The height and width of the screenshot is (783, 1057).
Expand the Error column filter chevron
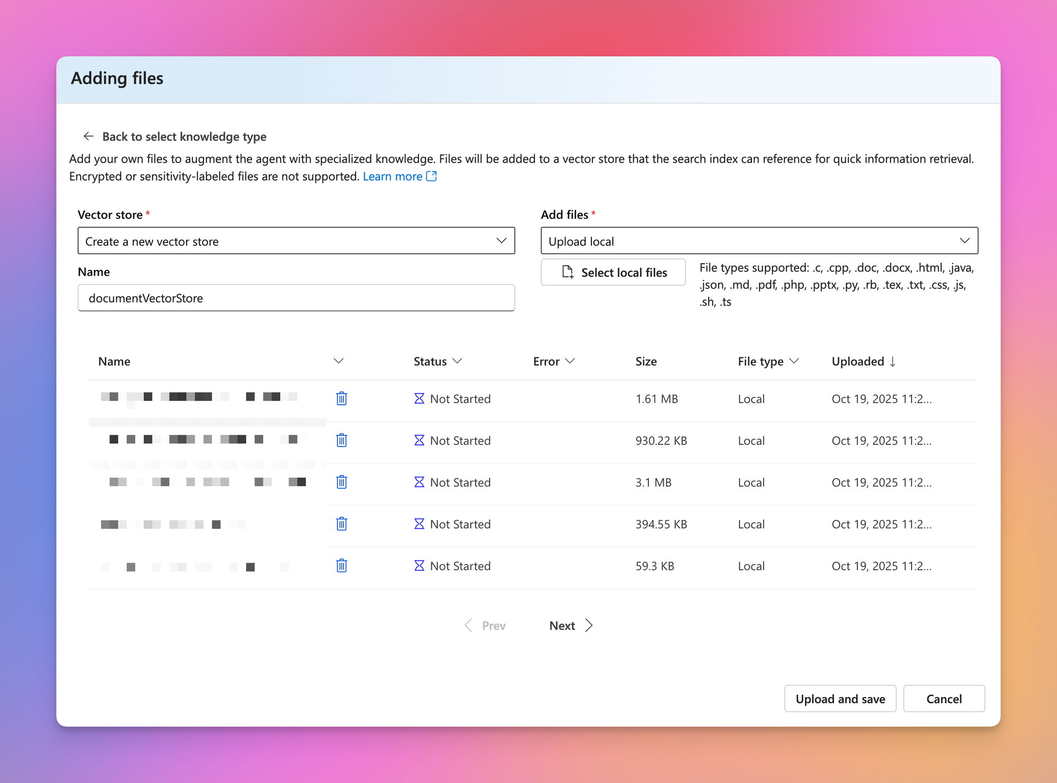[x=570, y=361]
